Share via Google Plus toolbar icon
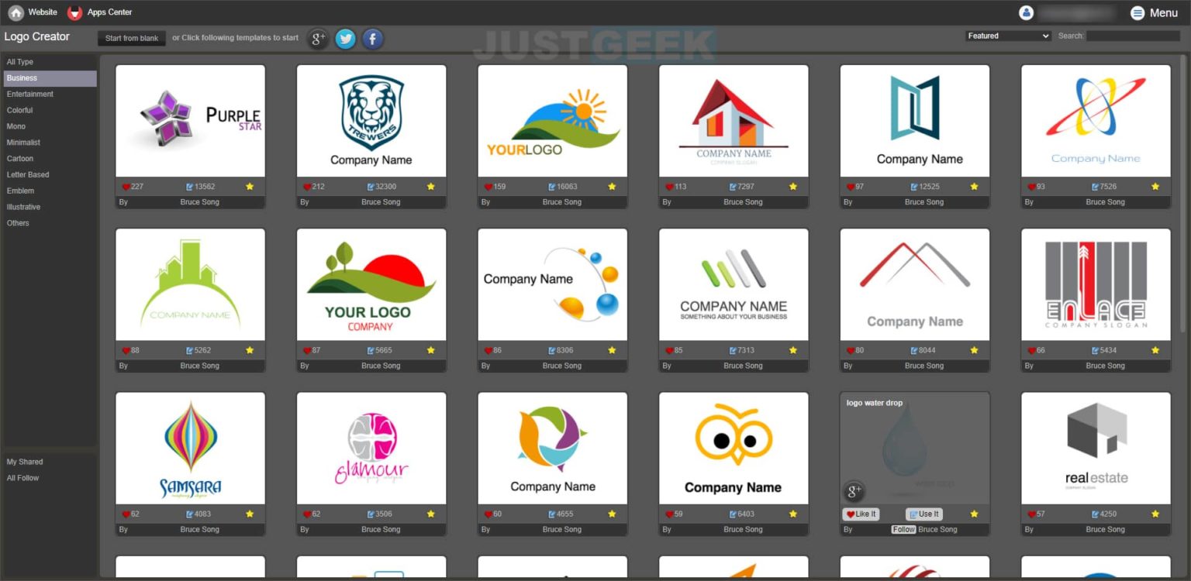 [317, 39]
